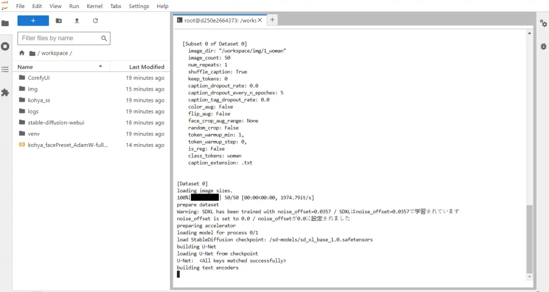This screenshot has height=292, width=549.
Task: Open the kohya_ss folder
Action: (x=39, y=100)
